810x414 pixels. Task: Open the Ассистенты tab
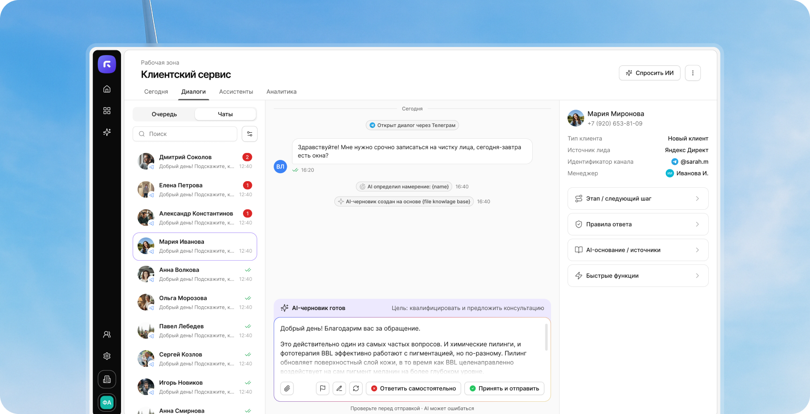coord(236,92)
